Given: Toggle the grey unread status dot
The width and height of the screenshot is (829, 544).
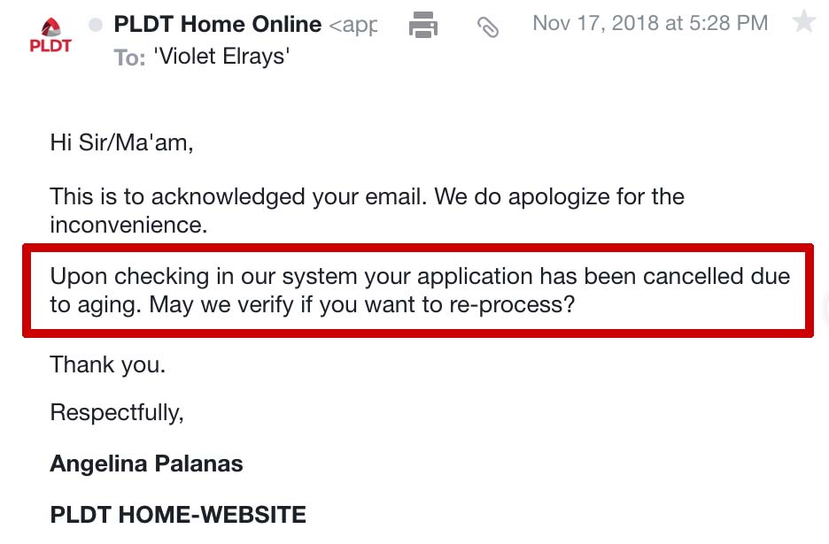Looking at the screenshot, I should point(96,26).
